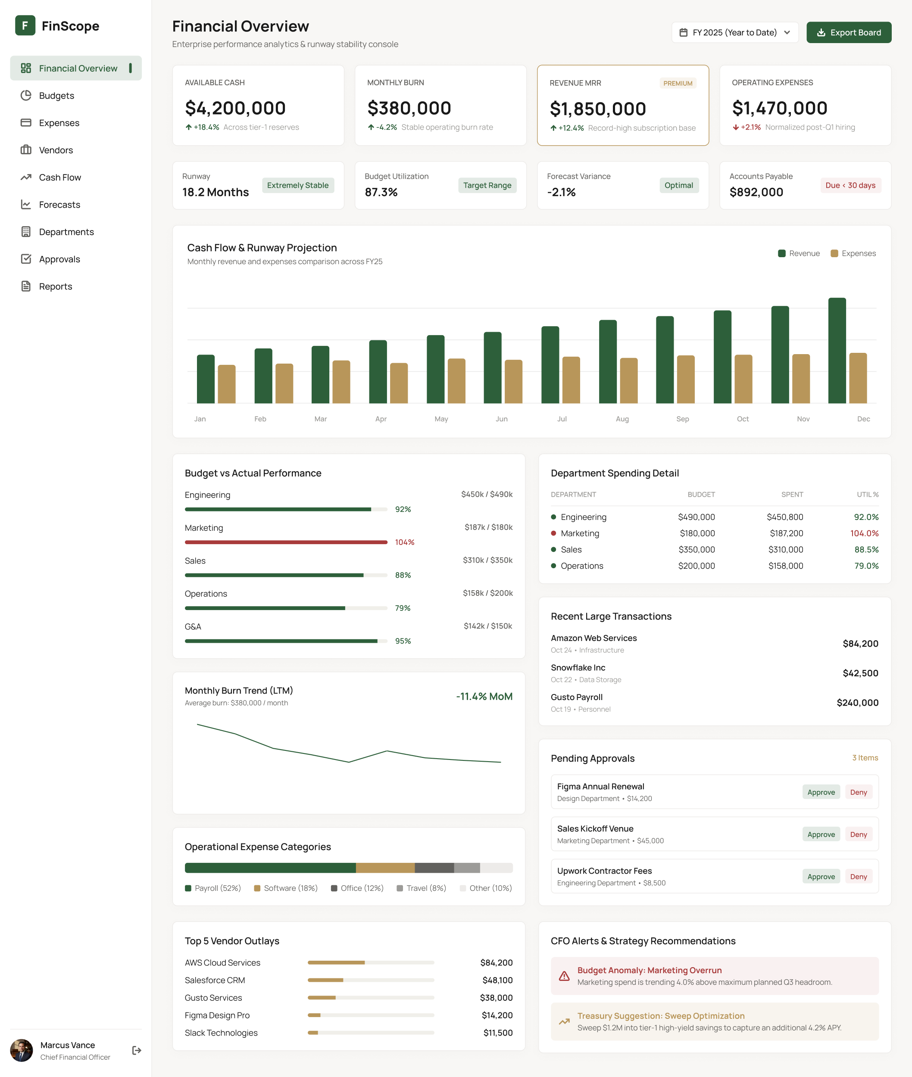Click the red down arrow on Operating Expenses
Viewport: 912px width, 1077px height.
tap(735, 127)
